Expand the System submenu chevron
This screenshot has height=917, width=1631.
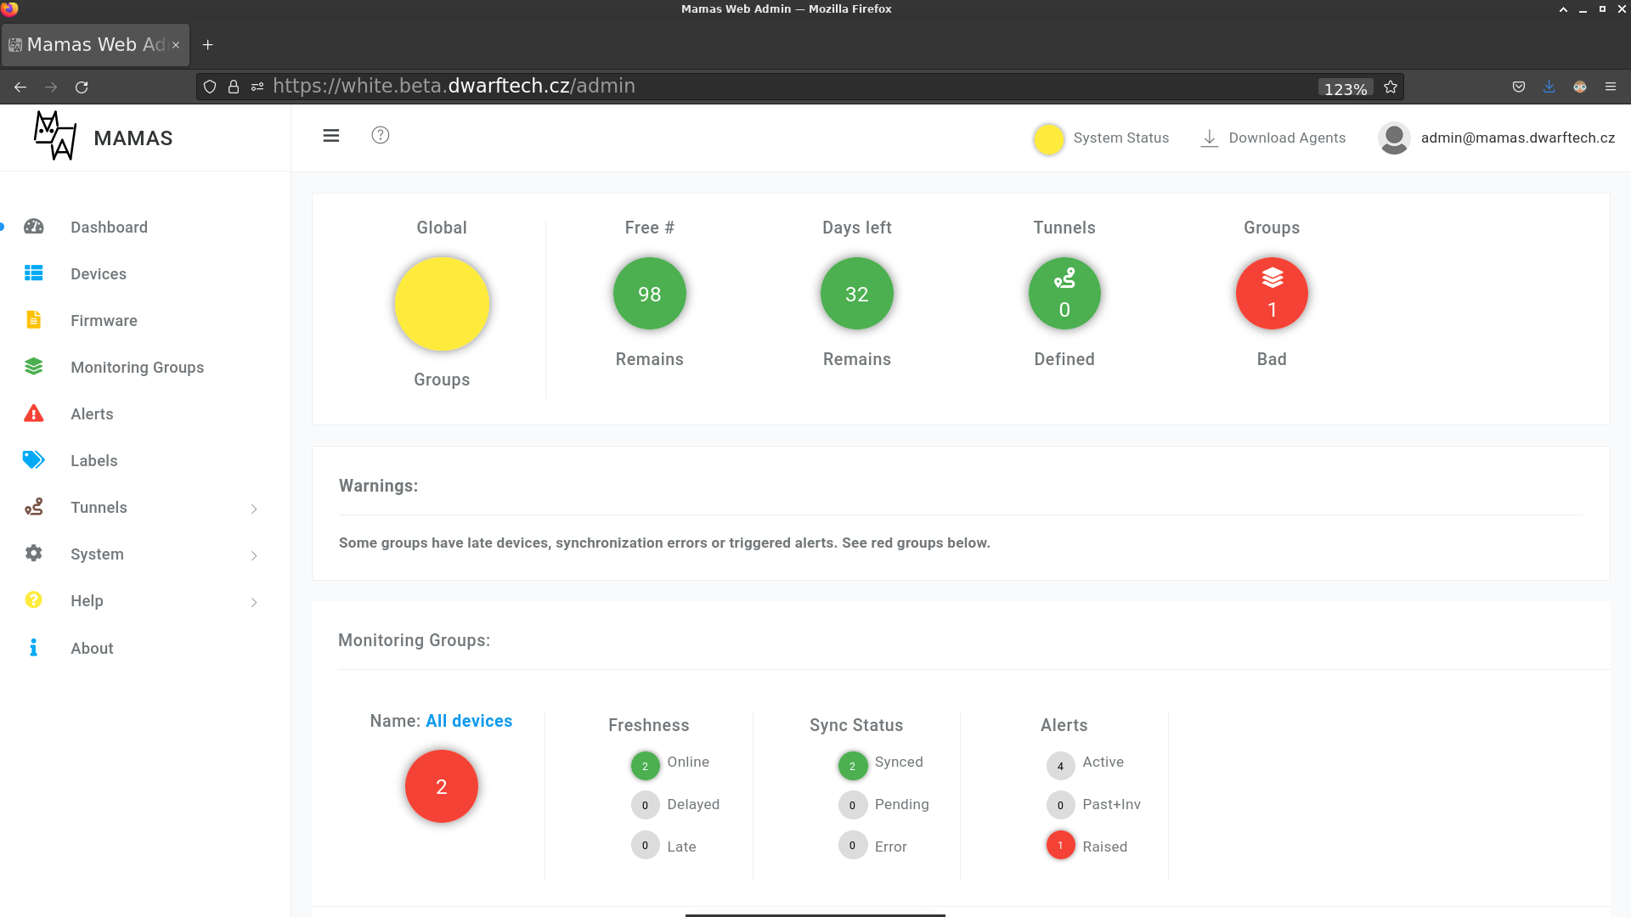coord(254,555)
